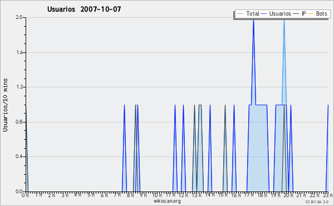
Task: Click the '13 h' x-axis label
Action: point(197,195)
